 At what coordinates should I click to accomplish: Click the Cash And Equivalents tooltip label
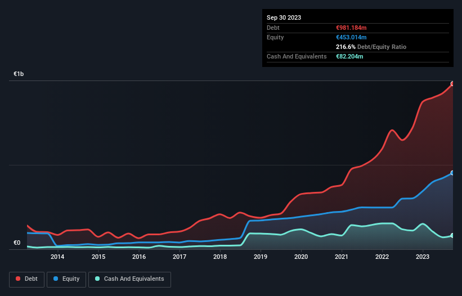point(297,56)
